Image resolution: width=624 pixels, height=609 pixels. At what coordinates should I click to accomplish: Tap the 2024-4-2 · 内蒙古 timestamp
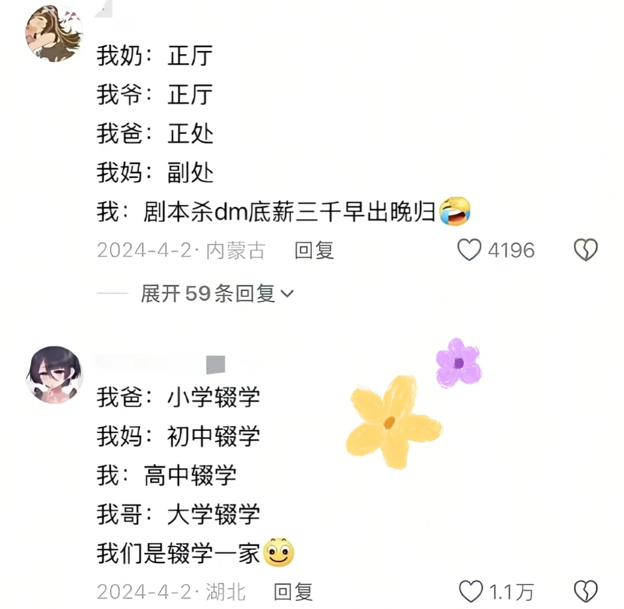click(x=181, y=251)
